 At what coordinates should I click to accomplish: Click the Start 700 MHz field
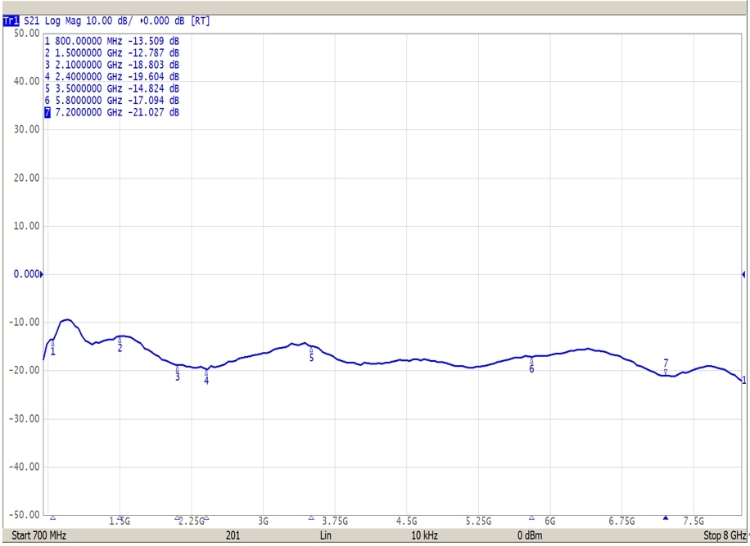(x=39, y=536)
